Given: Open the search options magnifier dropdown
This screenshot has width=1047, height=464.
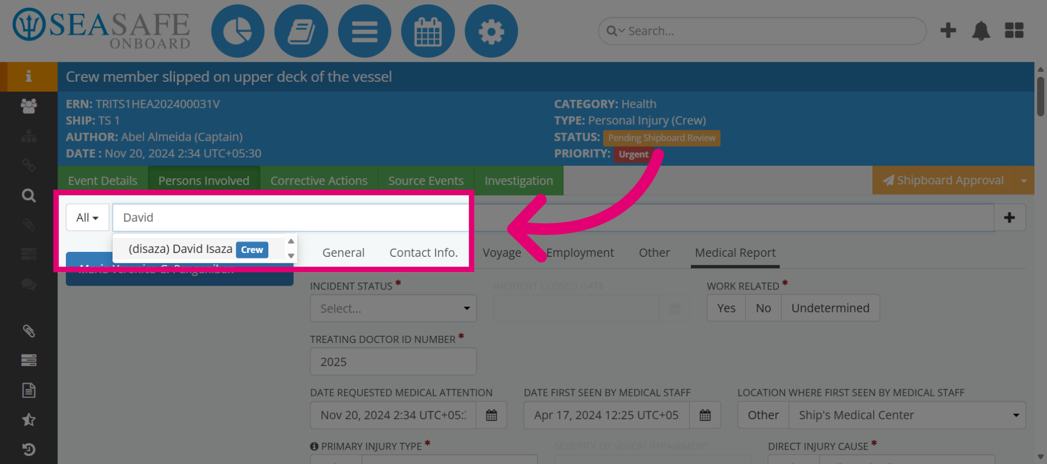Looking at the screenshot, I should pyautogui.click(x=615, y=31).
